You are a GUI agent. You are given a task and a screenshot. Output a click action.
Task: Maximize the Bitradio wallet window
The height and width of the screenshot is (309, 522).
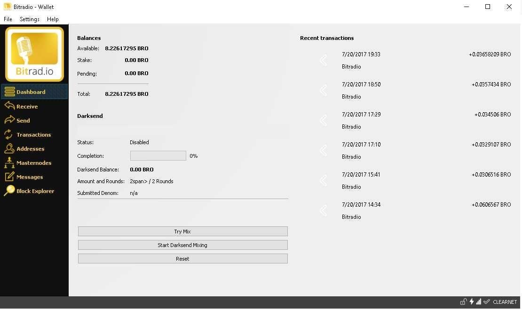(487, 7)
